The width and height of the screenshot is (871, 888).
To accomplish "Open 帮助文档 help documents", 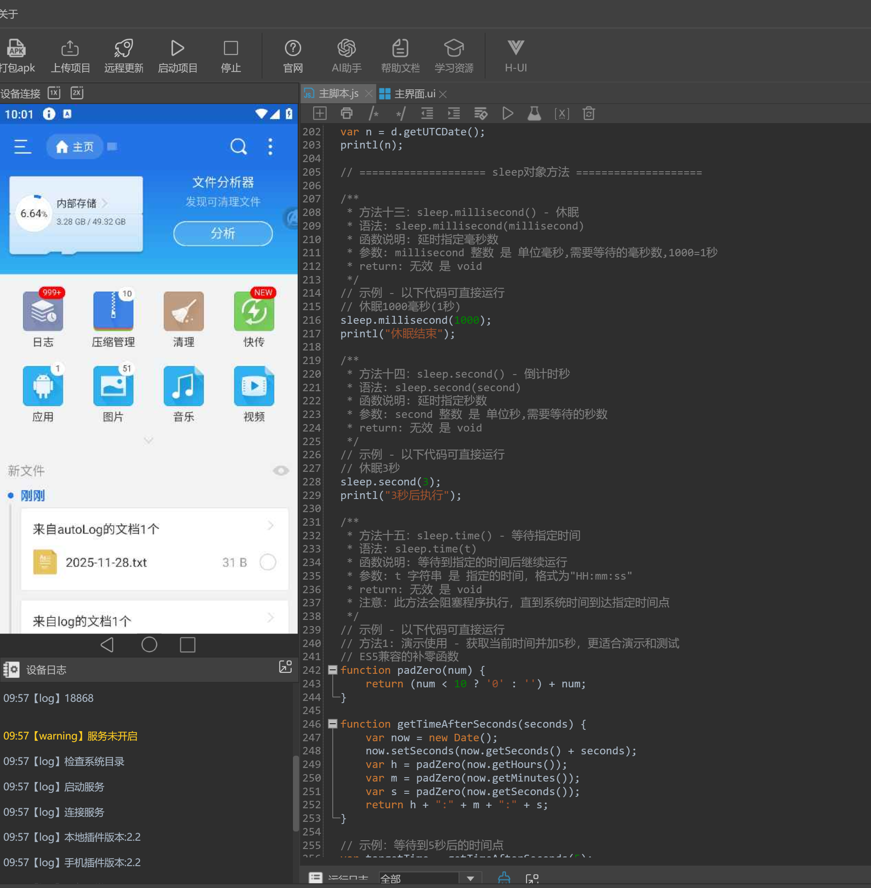I will pos(400,49).
